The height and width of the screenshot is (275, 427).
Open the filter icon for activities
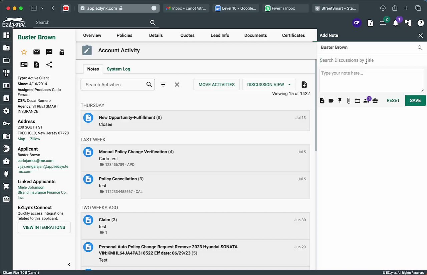[x=163, y=85]
